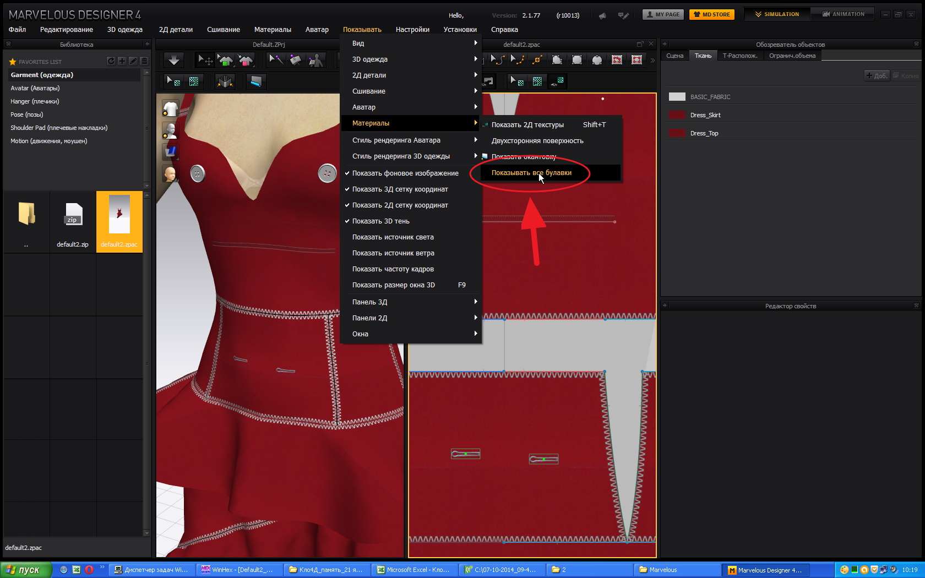The image size is (925, 578).
Task: Click the white T-shirt garment display icon
Action: pos(170,108)
